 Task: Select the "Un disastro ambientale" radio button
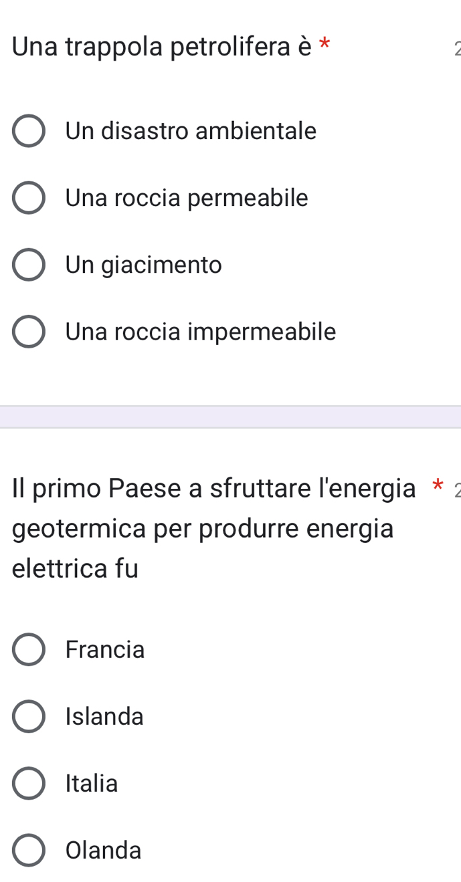[x=29, y=131]
